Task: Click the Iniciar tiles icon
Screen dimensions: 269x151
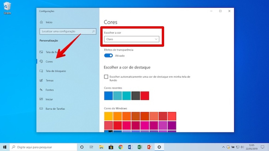Action: pos(41,99)
